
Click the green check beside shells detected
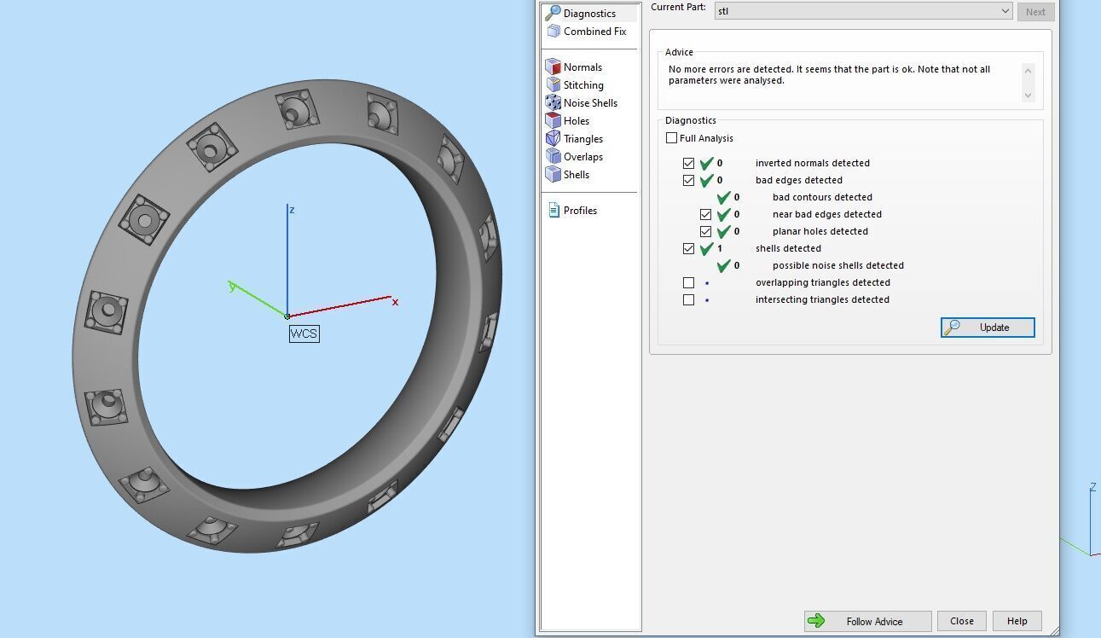706,248
